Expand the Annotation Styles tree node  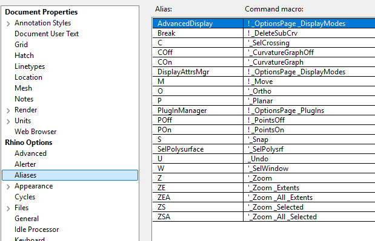click(8, 24)
